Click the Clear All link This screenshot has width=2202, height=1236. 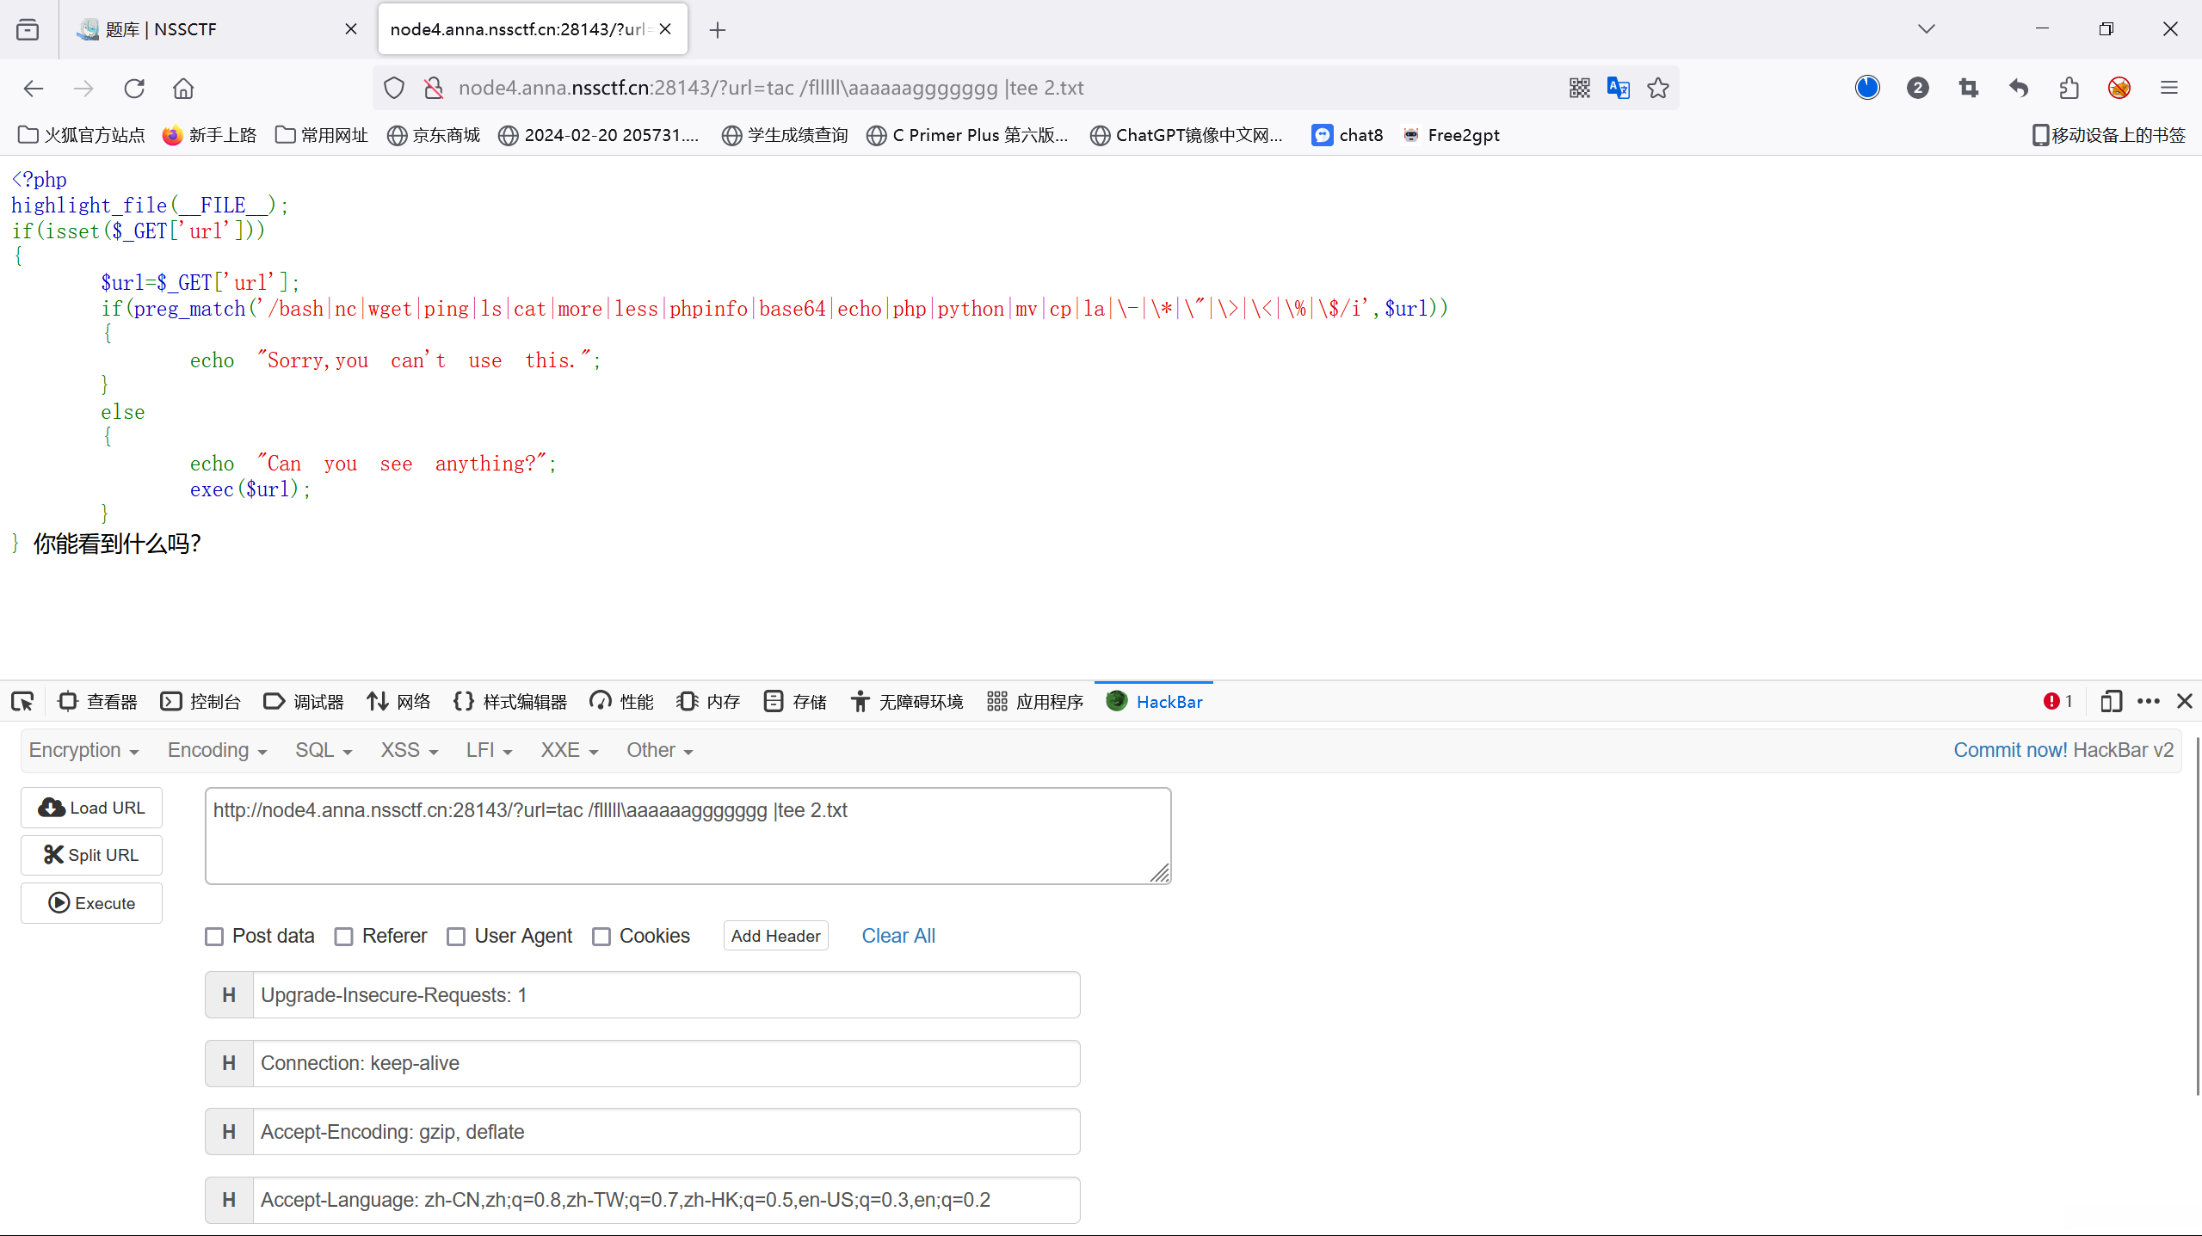coord(897,936)
